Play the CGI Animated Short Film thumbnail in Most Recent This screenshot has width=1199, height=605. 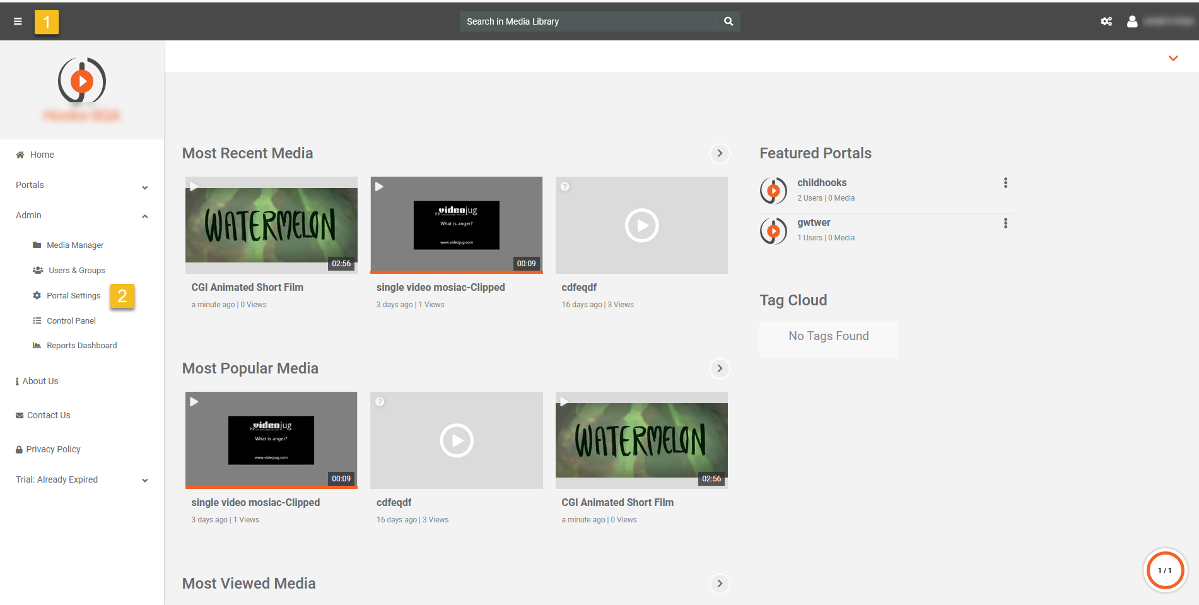coord(271,225)
